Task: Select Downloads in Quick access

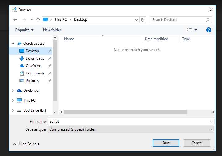Action: point(35,58)
